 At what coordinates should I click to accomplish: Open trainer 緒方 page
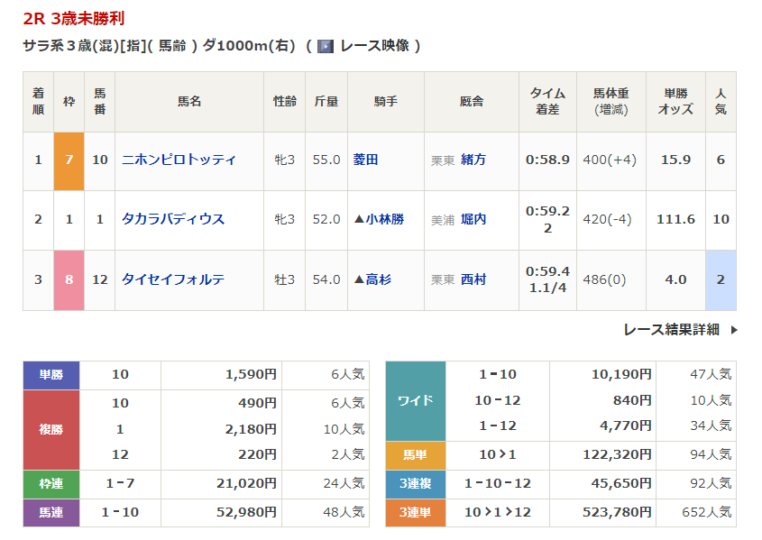tap(473, 160)
